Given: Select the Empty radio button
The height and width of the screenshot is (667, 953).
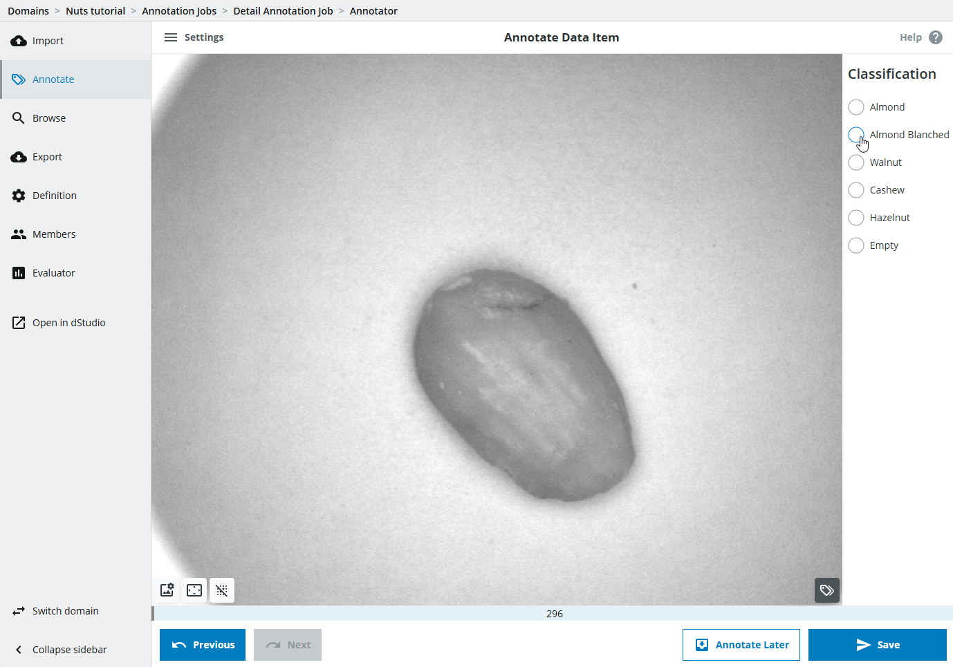Looking at the screenshot, I should tap(856, 245).
